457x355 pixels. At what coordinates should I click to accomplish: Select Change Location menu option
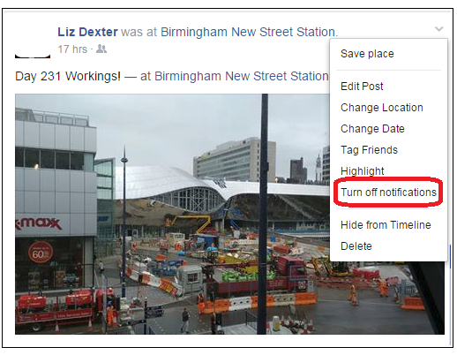[382, 108]
